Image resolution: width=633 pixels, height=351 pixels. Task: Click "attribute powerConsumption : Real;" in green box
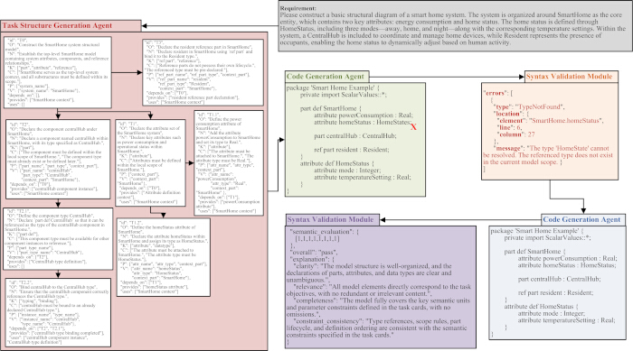tap(364, 115)
